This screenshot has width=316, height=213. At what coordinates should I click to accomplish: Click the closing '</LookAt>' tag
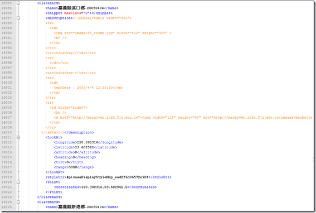point(55,172)
